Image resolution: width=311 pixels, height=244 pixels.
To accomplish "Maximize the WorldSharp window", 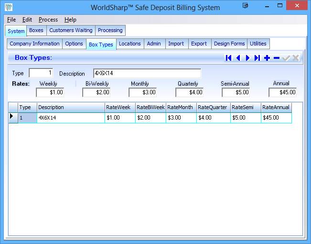I will coord(280,6).
